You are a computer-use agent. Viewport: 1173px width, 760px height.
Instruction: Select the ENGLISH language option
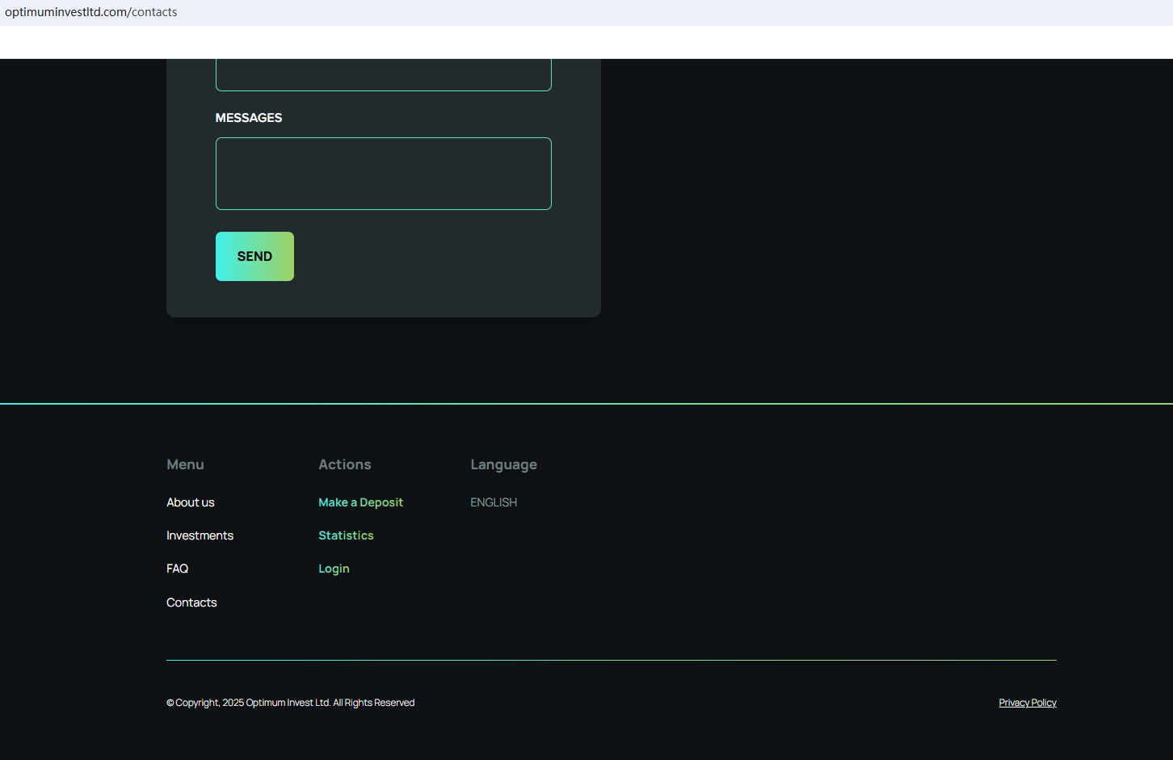tap(494, 502)
